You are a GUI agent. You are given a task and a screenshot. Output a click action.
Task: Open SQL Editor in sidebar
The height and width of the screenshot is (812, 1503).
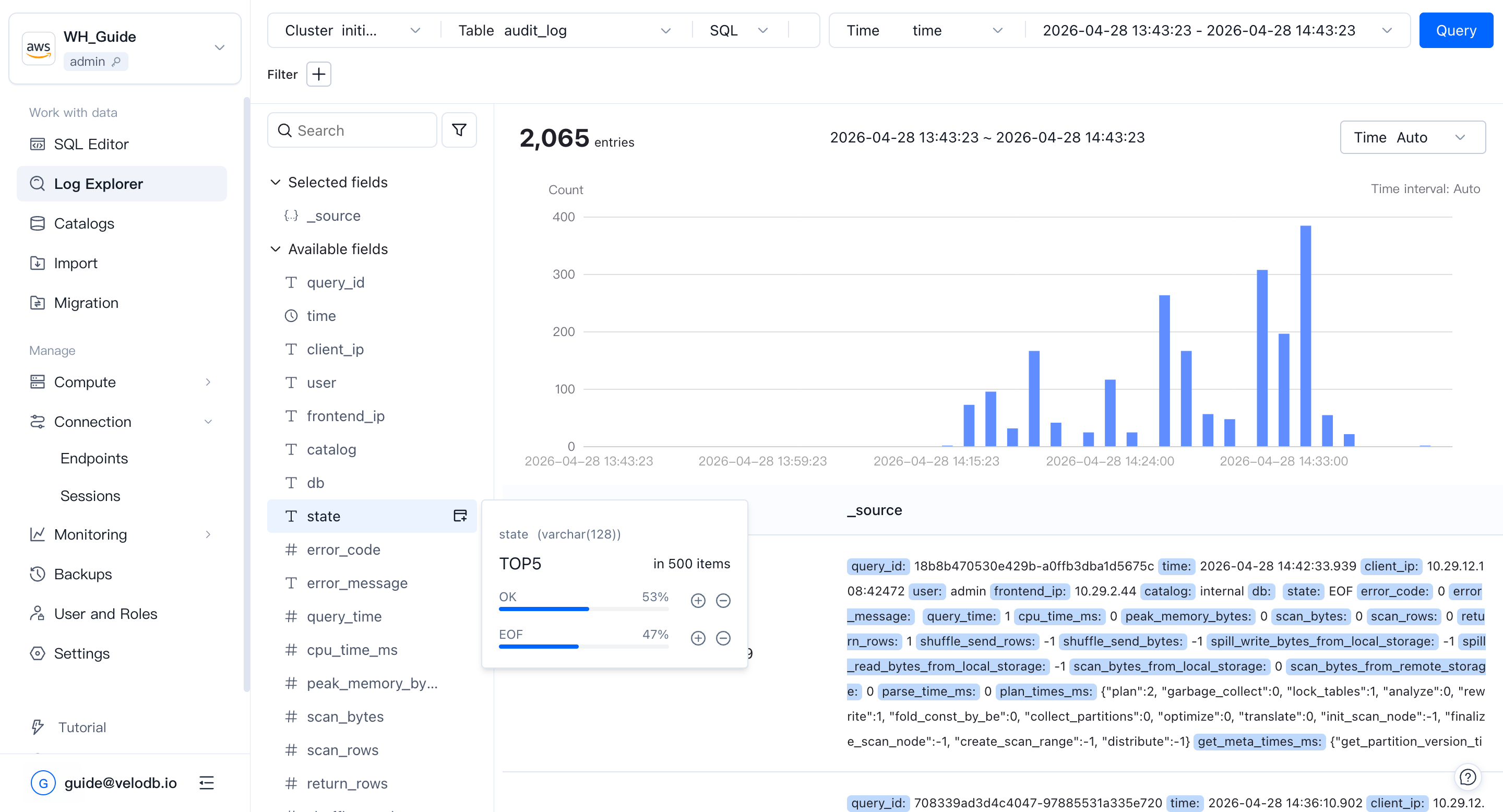coord(91,144)
